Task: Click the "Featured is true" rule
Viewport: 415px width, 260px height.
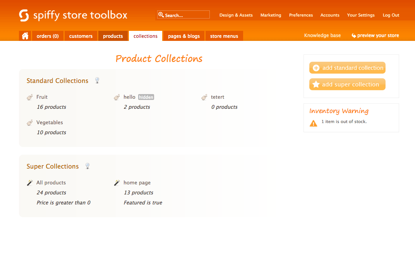Action: pos(142,203)
